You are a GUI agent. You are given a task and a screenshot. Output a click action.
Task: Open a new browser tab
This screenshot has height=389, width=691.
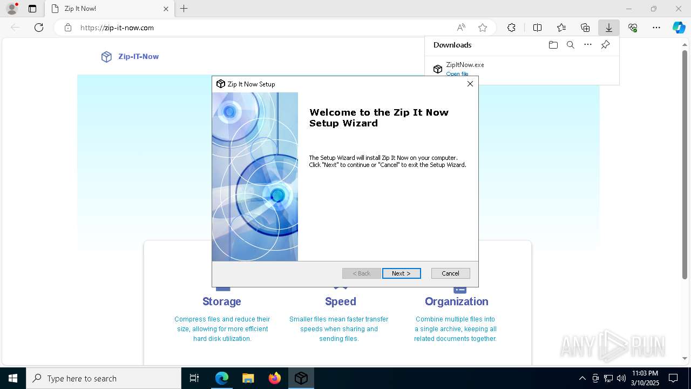pos(184,9)
